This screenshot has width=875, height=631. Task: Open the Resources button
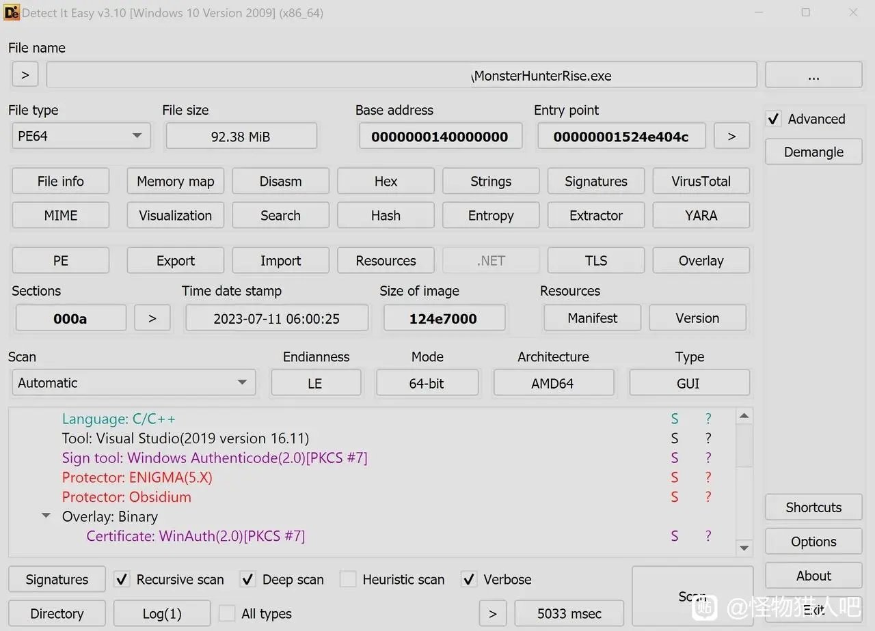tap(386, 260)
